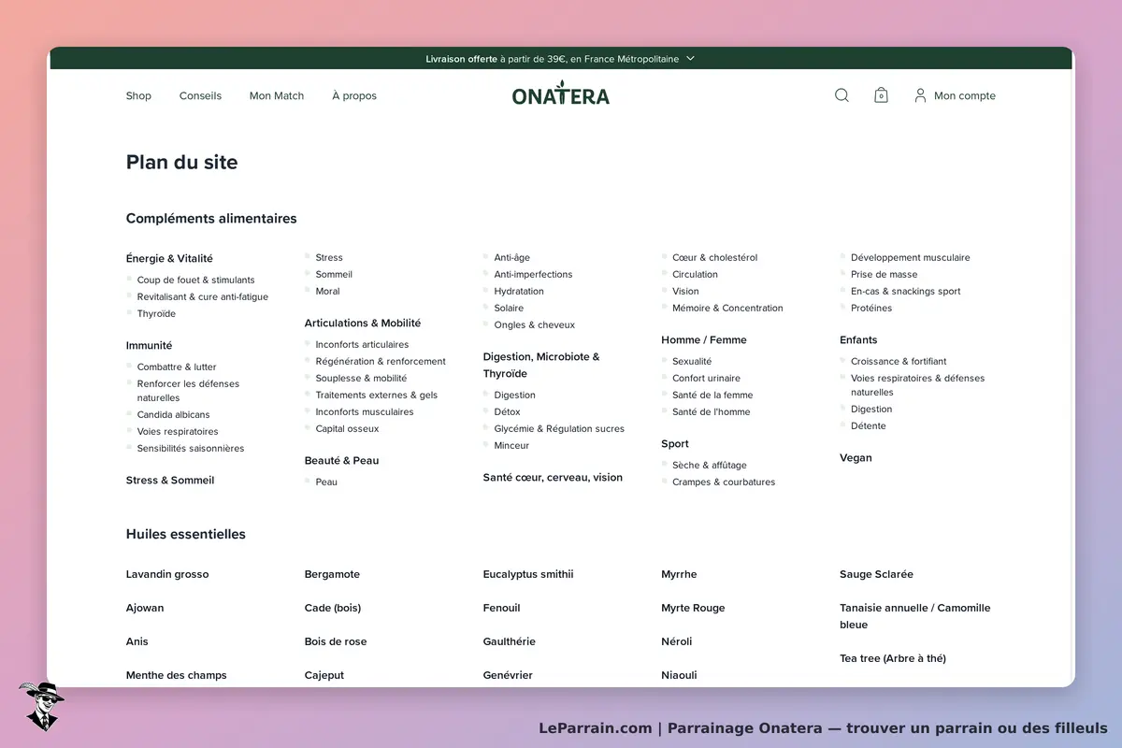1122x748 pixels.
Task: Open the Vegan category
Action: coord(856,457)
